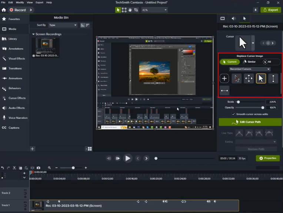Click the green Export button

click(x=270, y=10)
